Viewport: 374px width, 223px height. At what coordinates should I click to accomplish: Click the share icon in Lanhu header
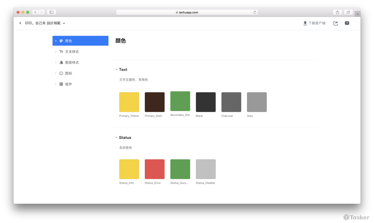[336, 23]
